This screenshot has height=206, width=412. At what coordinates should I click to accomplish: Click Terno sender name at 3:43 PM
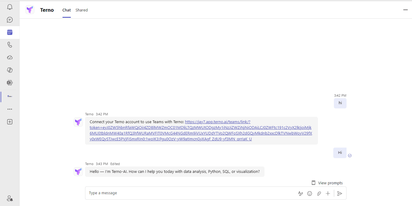pos(89,164)
